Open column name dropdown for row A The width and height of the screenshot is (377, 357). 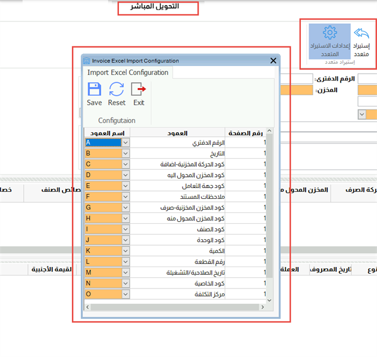[x=125, y=143]
